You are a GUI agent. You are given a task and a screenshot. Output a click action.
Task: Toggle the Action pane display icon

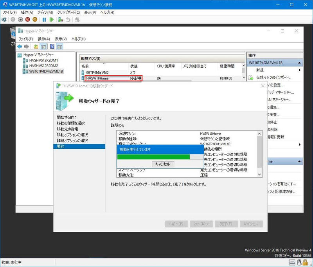[60, 47]
